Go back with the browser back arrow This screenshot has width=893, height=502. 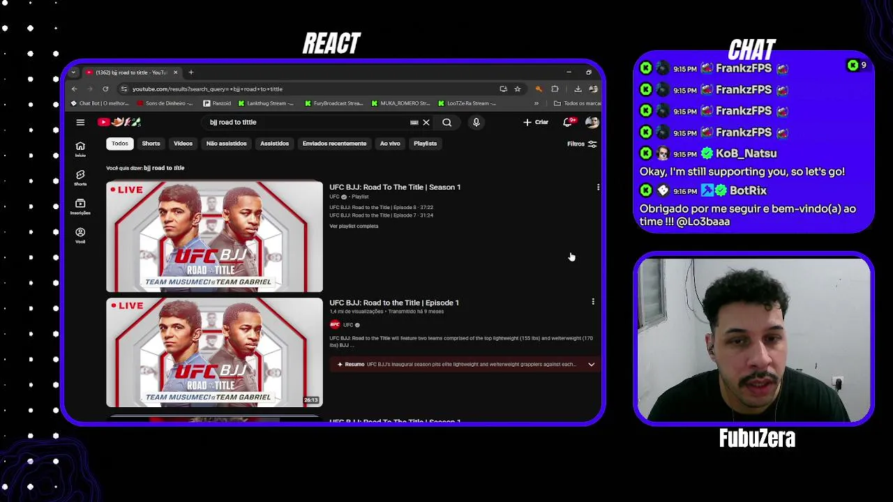click(75, 89)
